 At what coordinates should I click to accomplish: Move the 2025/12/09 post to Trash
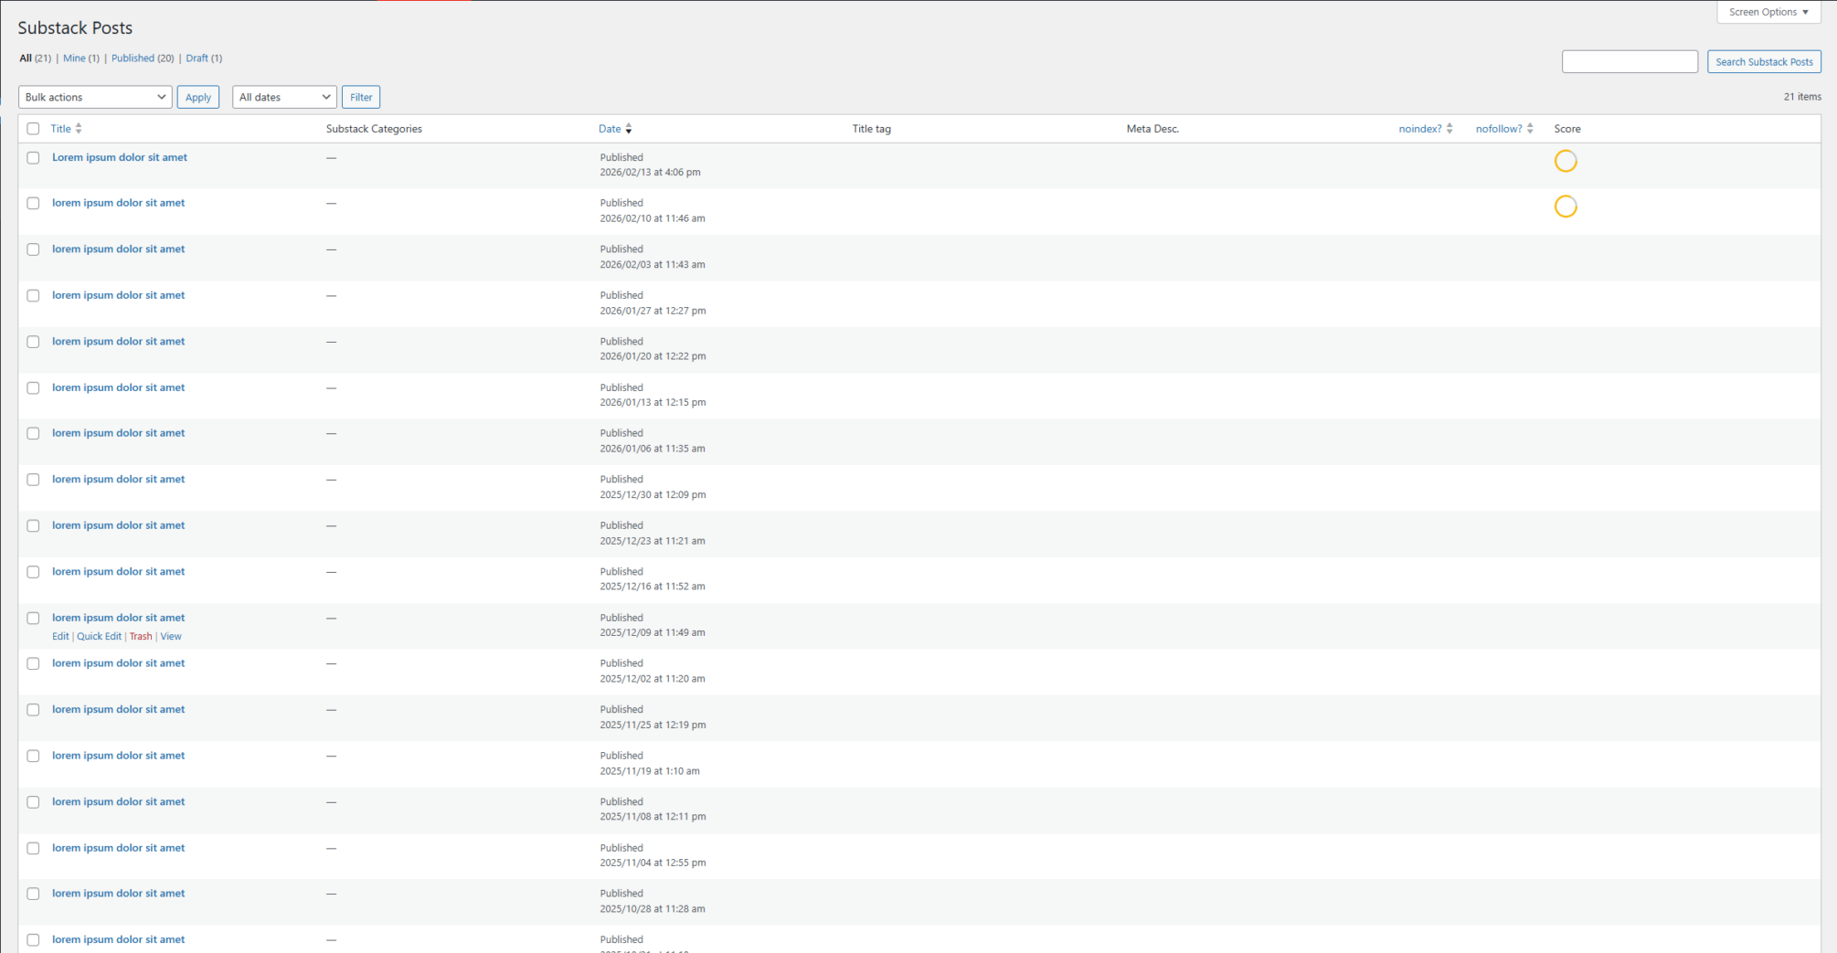(x=141, y=637)
